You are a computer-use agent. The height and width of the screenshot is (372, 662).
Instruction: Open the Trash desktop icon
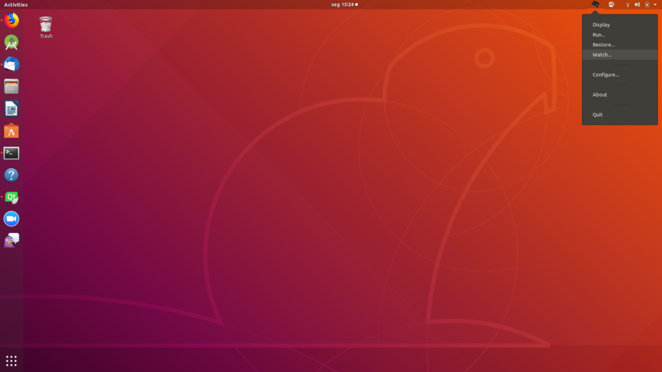46,28
